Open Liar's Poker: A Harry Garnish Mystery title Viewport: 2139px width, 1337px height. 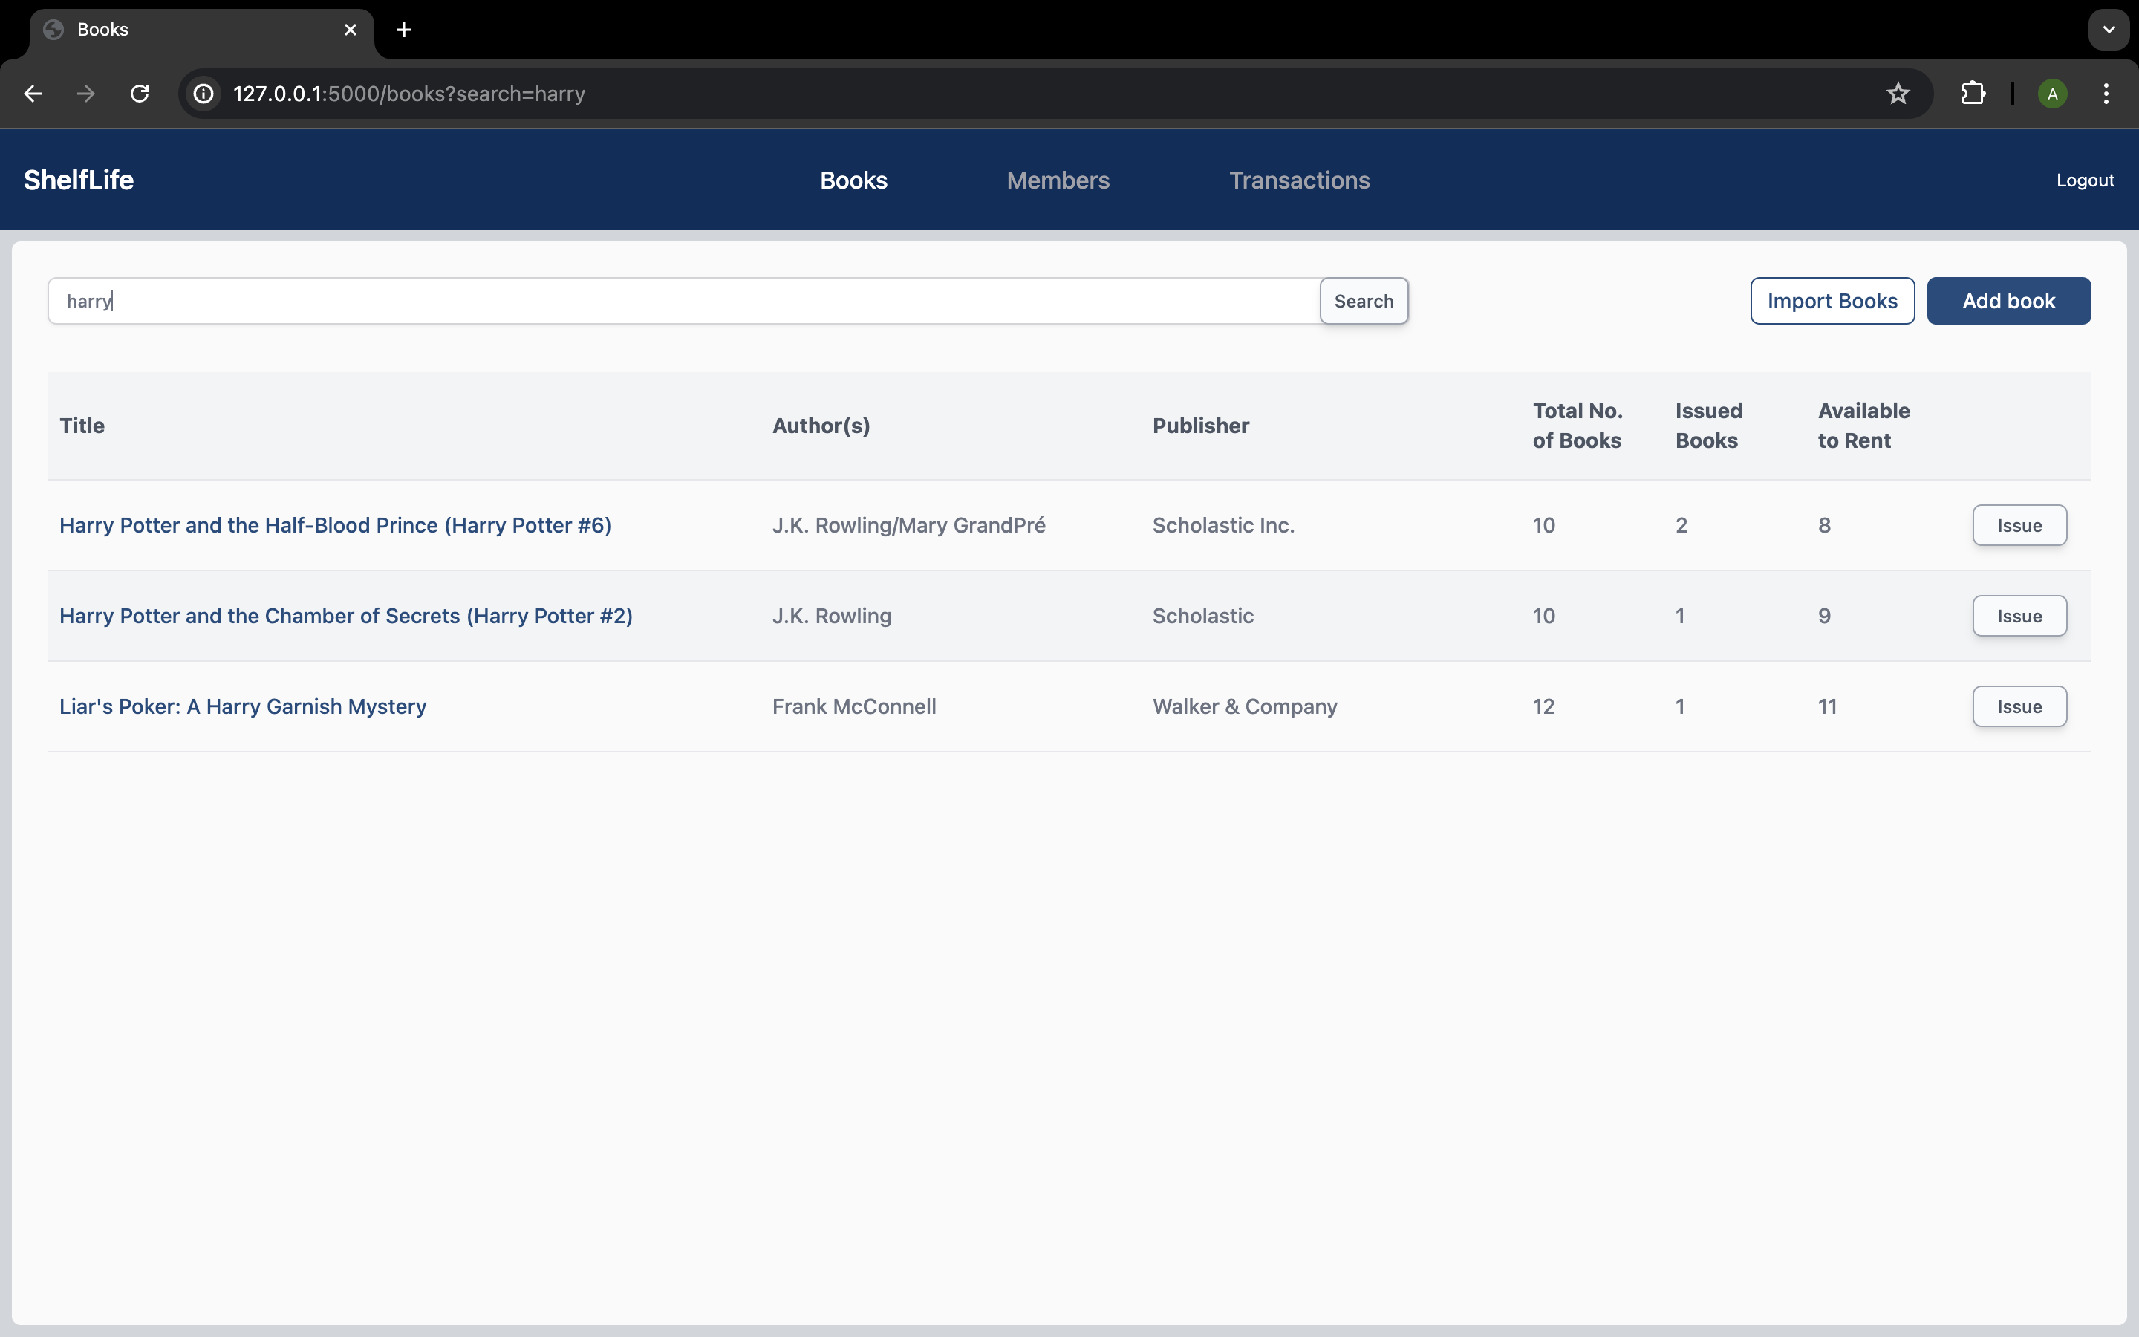click(243, 706)
